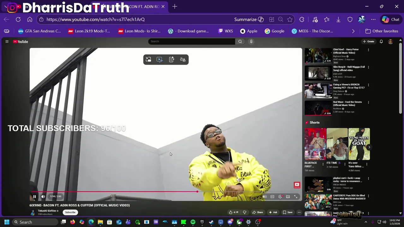404x227 pixels.
Task: Open the YouTube account avatar menu
Action: [x=390, y=42]
